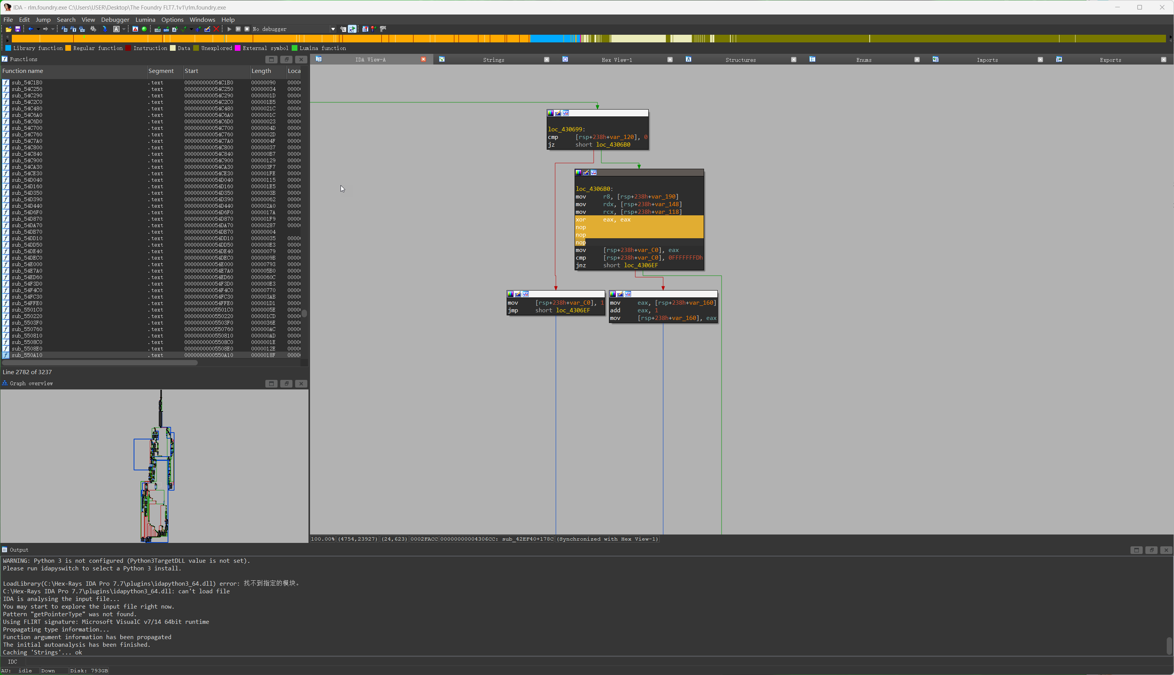
Task: Click the blue Jump back arrow
Action: pos(31,29)
